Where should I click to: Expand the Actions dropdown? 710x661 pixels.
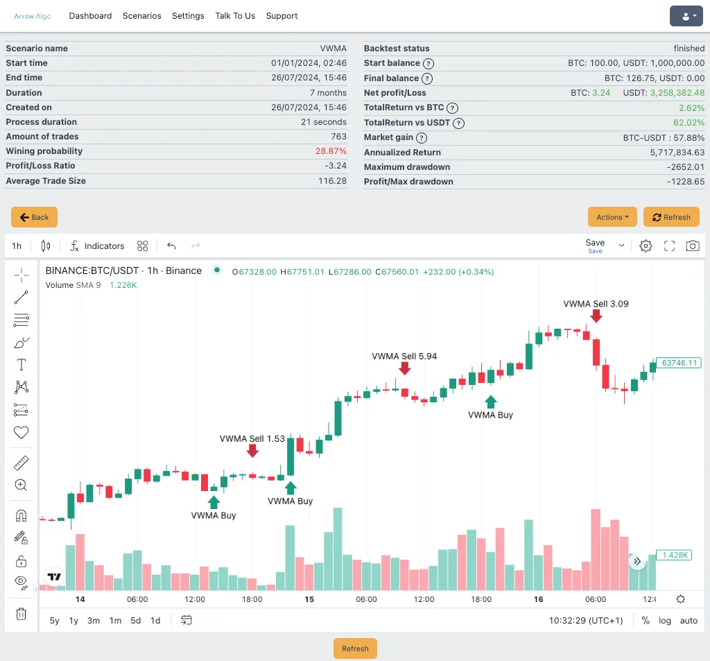coord(612,217)
